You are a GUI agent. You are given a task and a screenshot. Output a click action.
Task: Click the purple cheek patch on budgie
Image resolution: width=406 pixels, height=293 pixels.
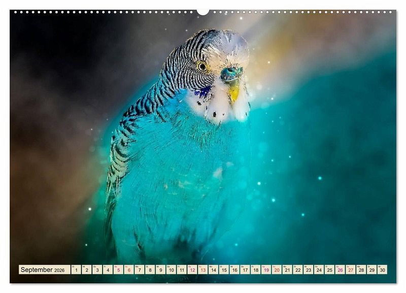(205, 92)
